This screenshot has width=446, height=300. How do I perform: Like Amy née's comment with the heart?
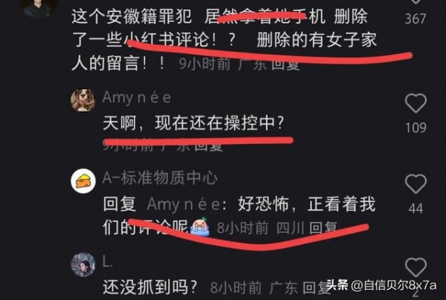(416, 103)
